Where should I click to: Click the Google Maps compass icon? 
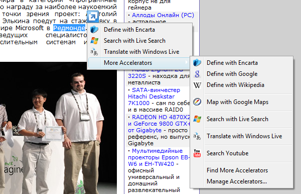pyautogui.click(x=197, y=102)
